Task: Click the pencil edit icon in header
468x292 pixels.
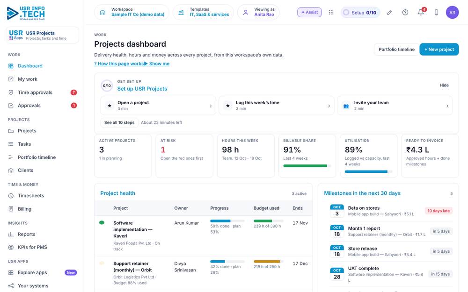Action: pos(389,12)
